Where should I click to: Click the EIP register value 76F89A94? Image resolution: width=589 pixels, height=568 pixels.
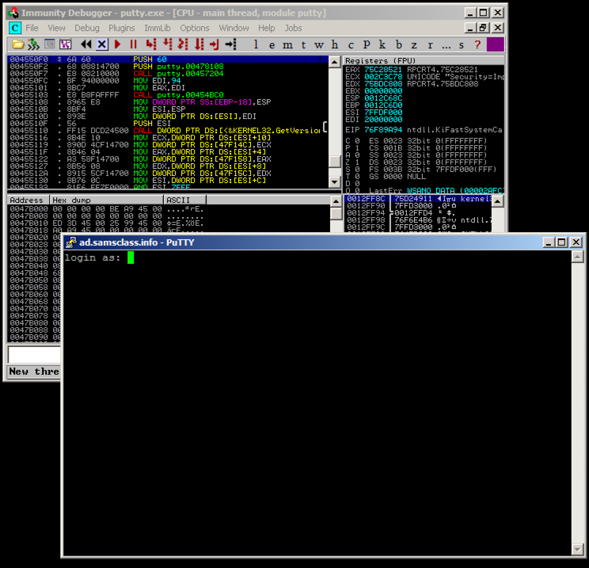(x=383, y=130)
